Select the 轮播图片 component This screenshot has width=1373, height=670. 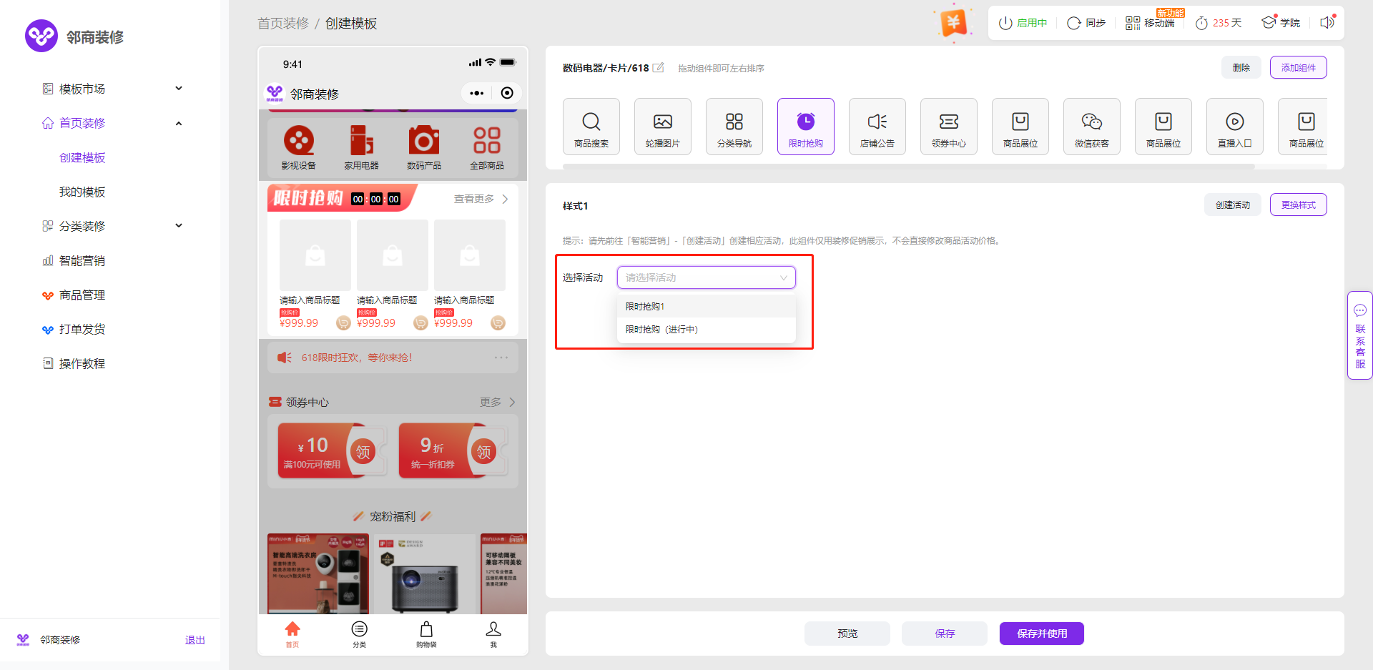point(662,127)
